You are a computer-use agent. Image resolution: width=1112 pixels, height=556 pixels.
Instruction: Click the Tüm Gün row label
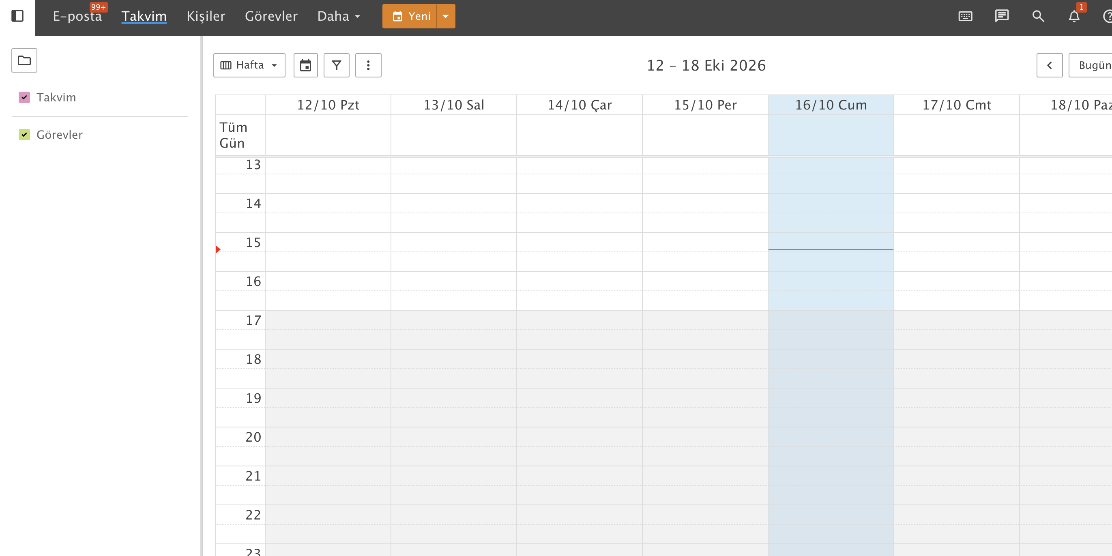pyautogui.click(x=233, y=135)
